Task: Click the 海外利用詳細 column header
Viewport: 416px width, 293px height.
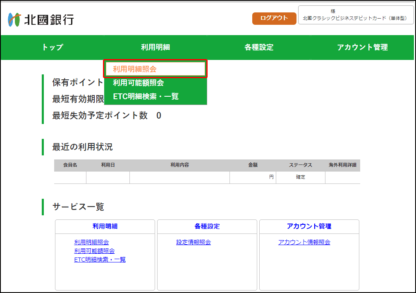Action: tap(342, 165)
